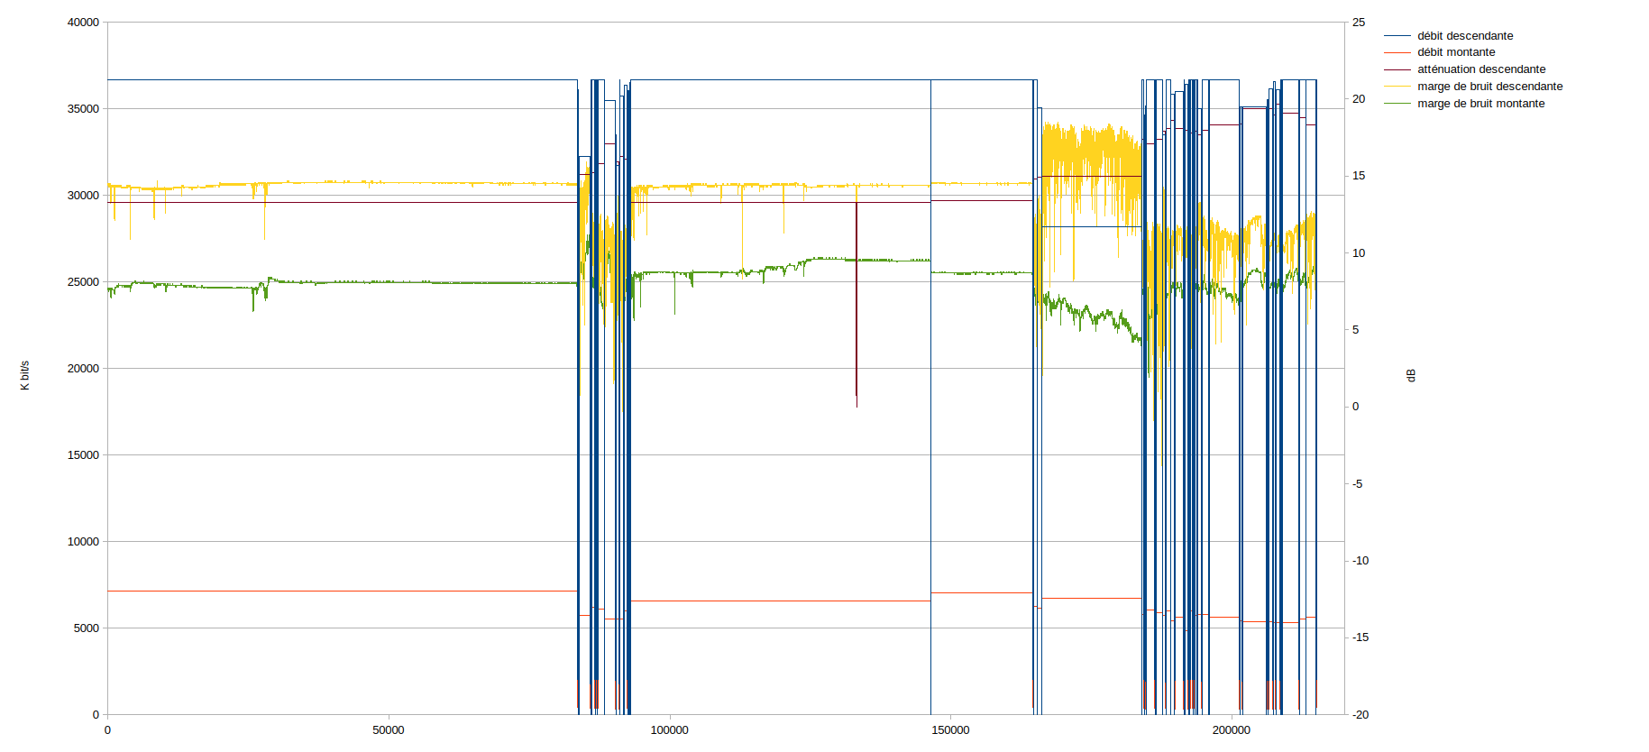
Task: Click the green legend swatch for marge montante
Action: click(1397, 104)
